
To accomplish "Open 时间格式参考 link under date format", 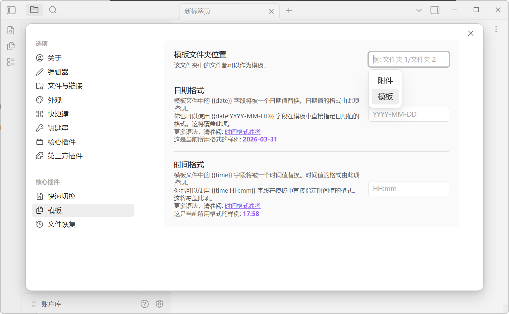I will pyautogui.click(x=243, y=132).
